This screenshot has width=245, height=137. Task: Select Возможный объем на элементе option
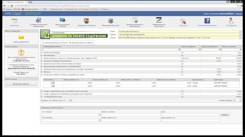coord(70,43)
